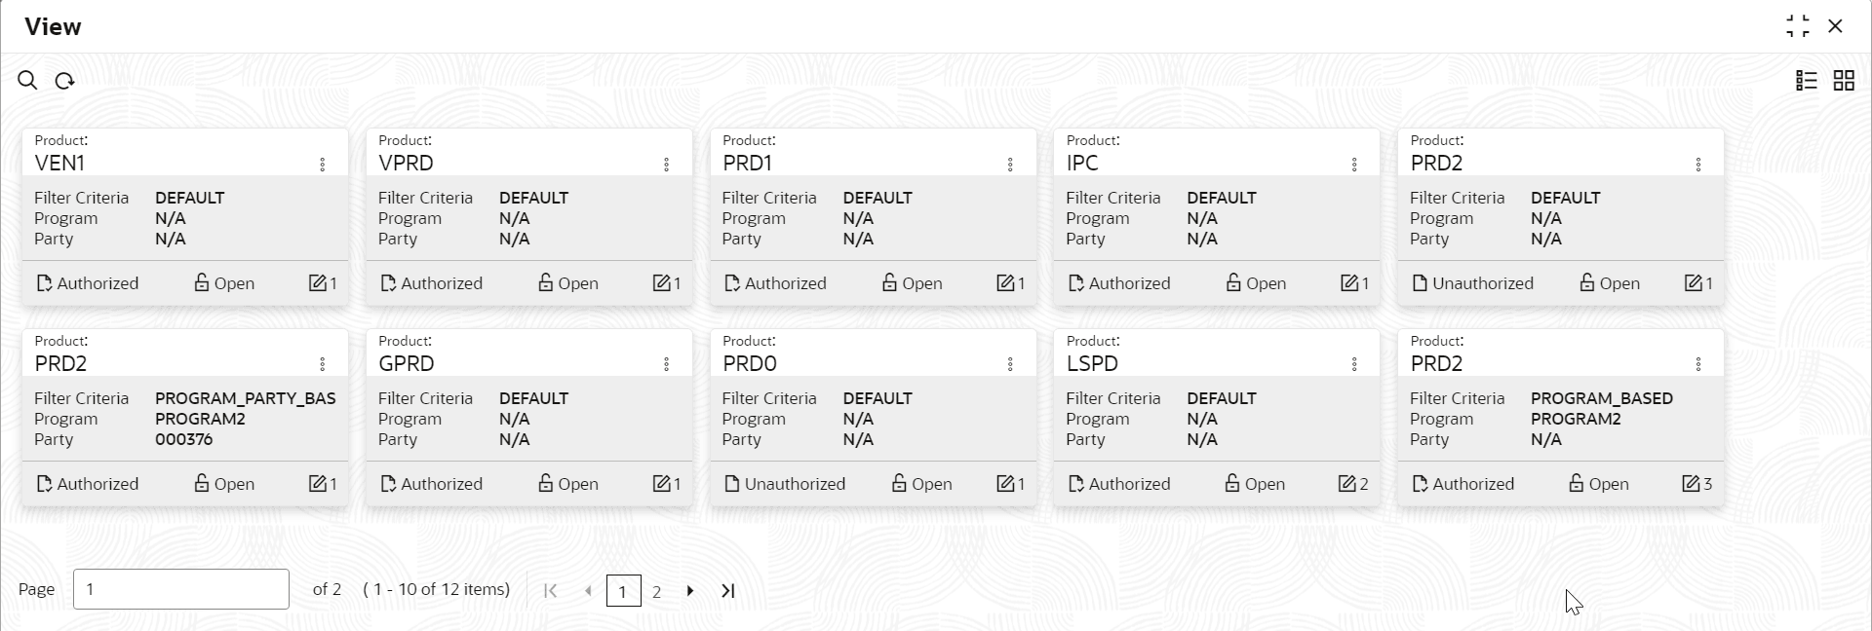Open the LSPD card kebab menu
This screenshot has height=631, width=1872.
[1354, 364]
